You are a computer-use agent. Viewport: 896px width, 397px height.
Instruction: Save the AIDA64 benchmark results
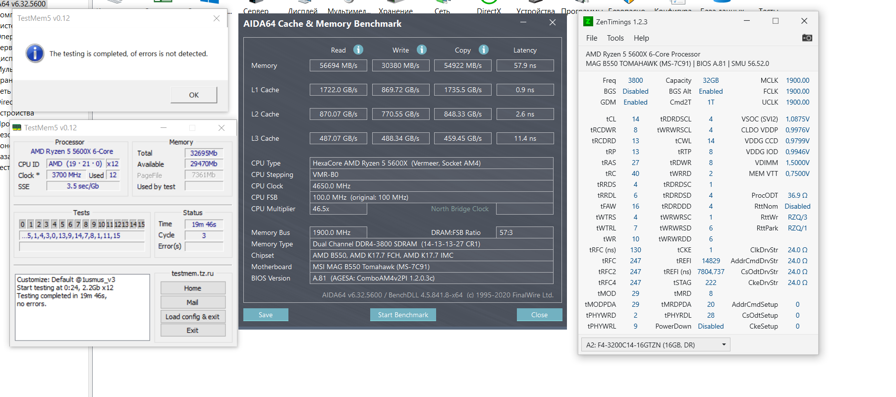pos(266,315)
